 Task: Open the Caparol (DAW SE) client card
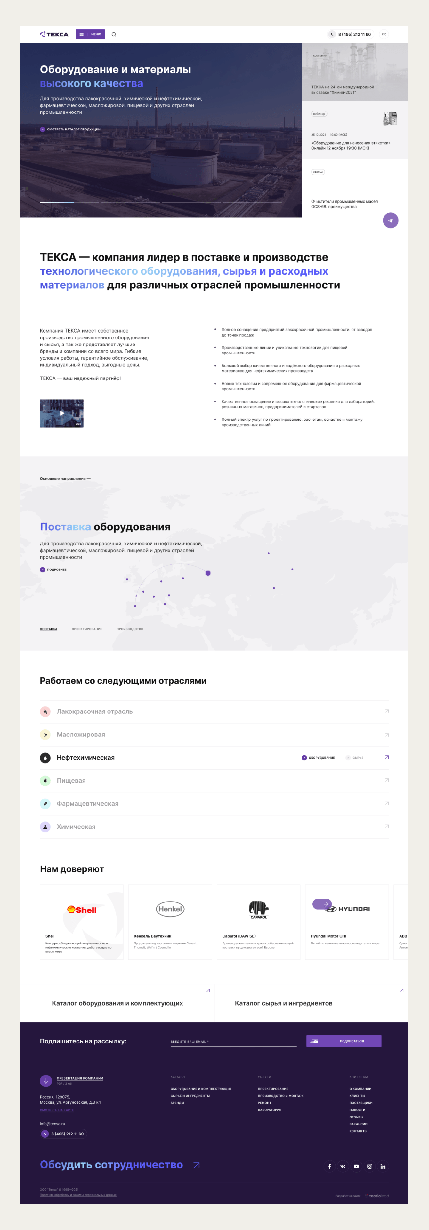point(259,922)
